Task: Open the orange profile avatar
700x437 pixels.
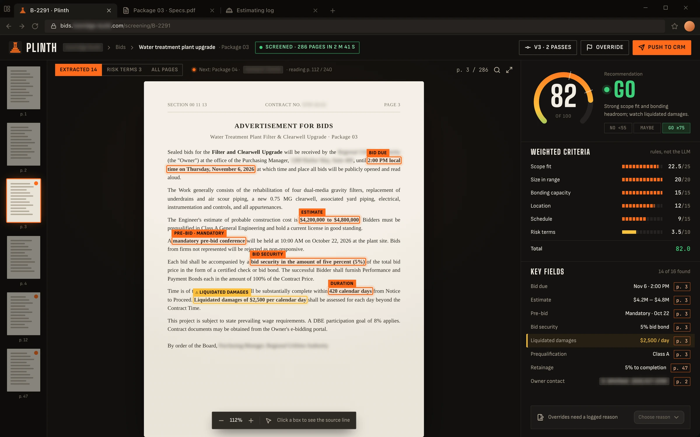Action: 689,26
